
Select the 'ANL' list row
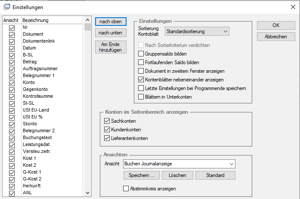43,193
